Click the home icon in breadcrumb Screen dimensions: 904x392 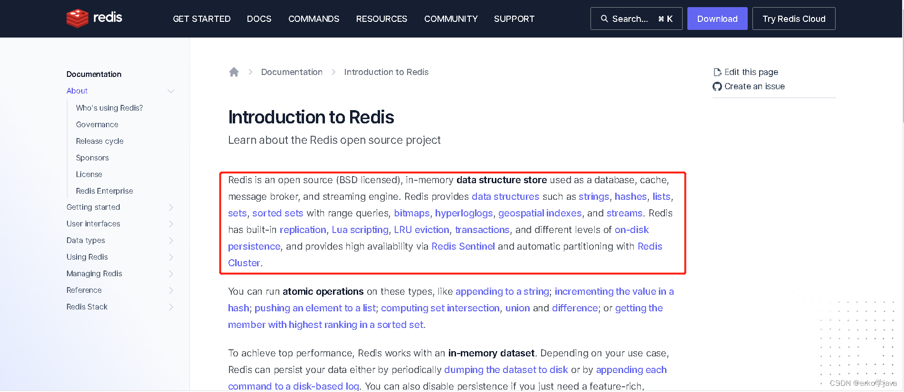[x=234, y=72]
